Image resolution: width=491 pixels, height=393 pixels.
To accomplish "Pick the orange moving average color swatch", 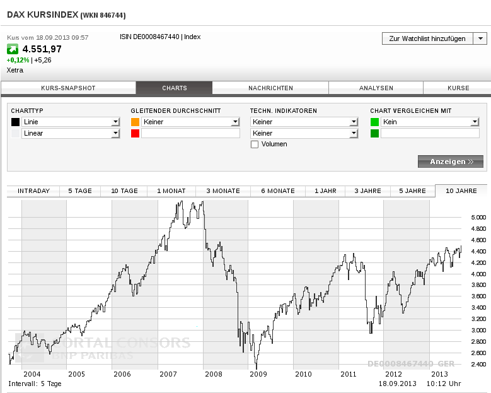I will [x=135, y=122].
